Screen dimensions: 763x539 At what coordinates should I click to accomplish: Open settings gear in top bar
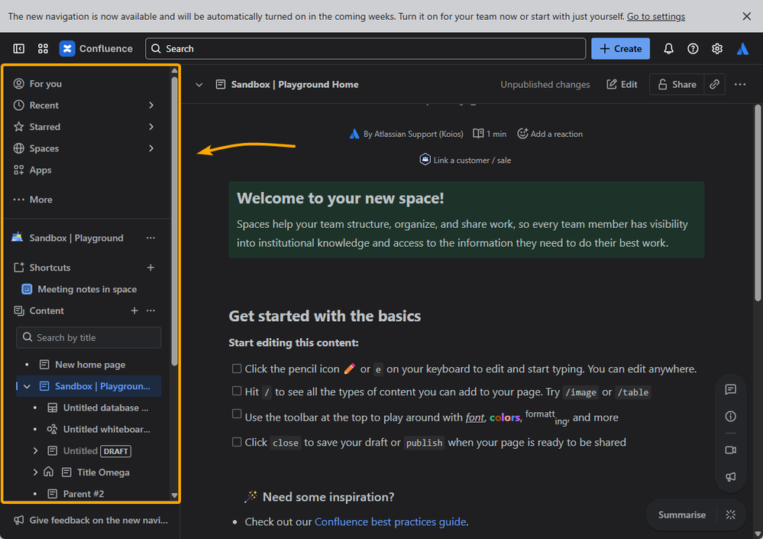(x=717, y=49)
